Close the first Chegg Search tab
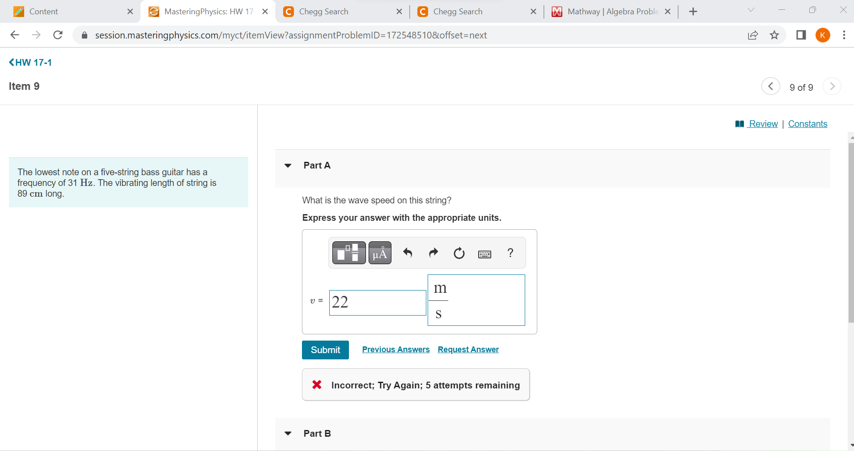854x451 pixels. 399,12
